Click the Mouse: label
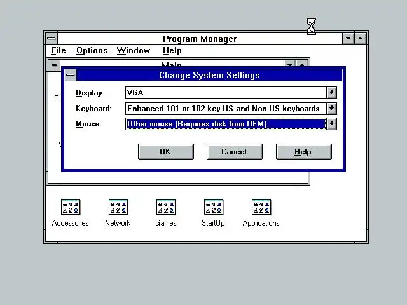Screen dimensions: 407x305 click(x=88, y=124)
